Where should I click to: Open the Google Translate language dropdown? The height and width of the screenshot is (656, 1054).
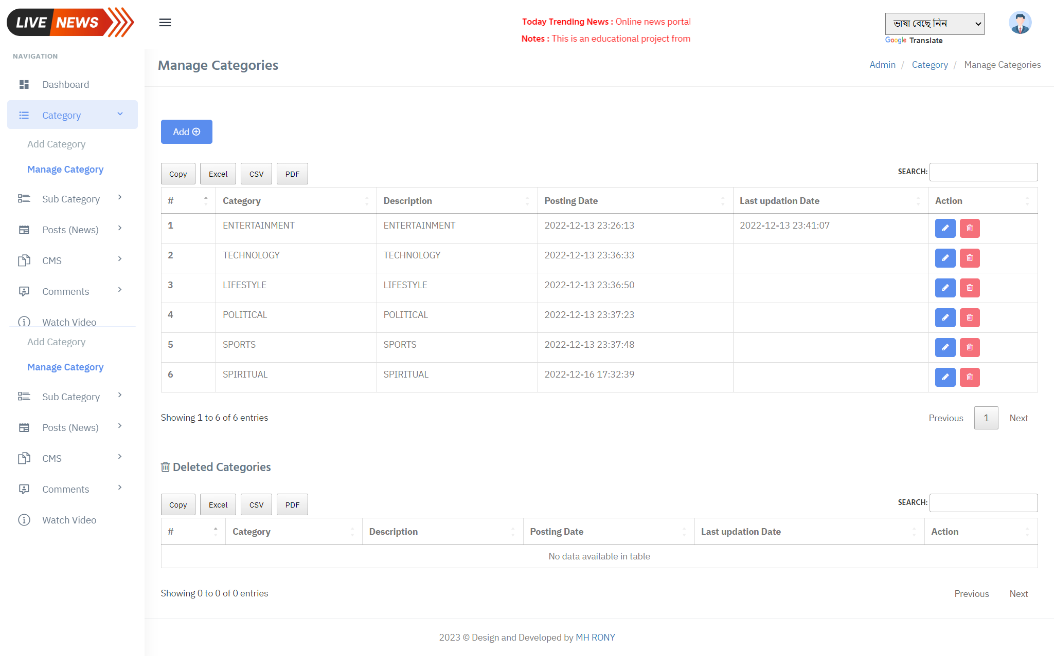pos(934,24)
